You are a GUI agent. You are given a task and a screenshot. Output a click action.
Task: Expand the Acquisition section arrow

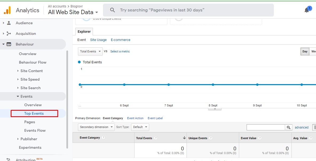3,34
